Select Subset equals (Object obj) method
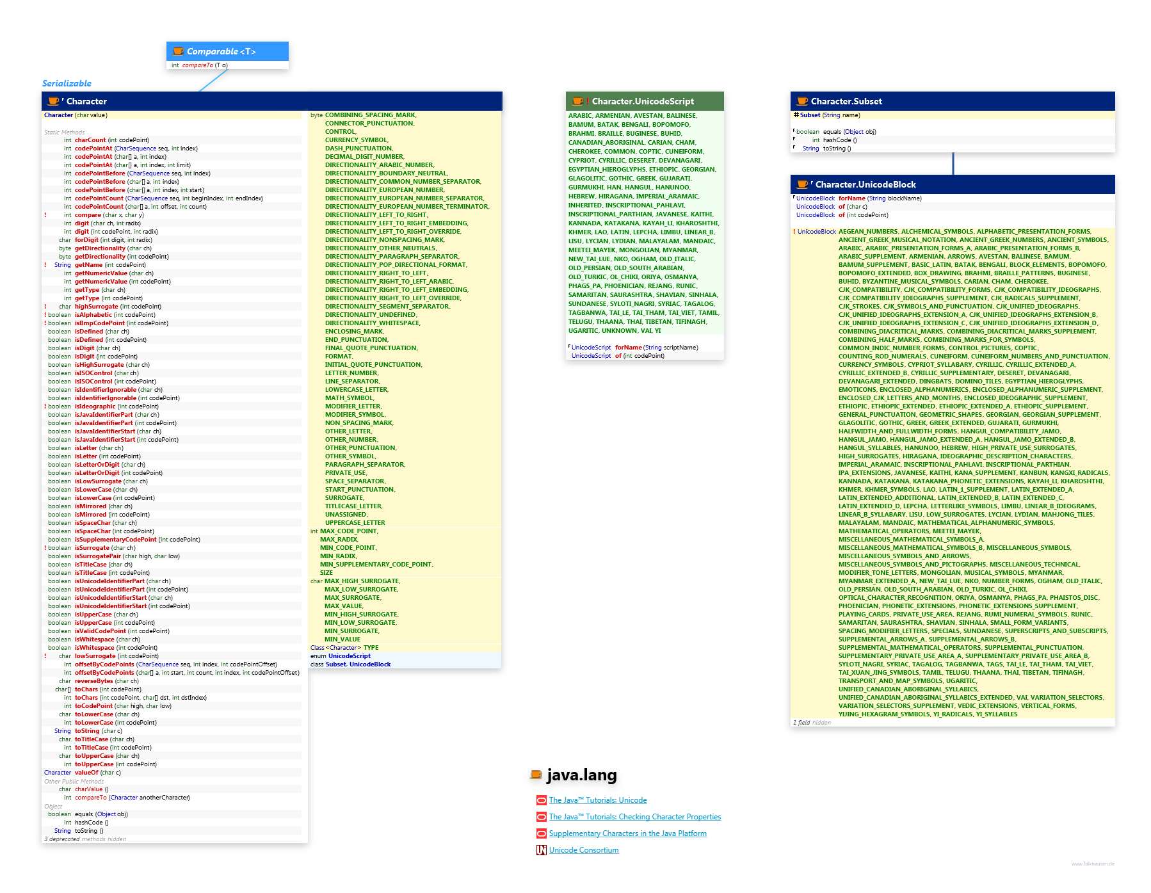 click(836, 132)
